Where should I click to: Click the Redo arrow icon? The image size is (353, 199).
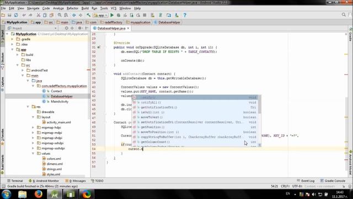(30, 15)
